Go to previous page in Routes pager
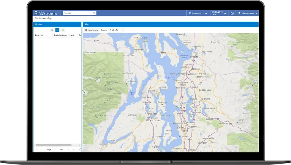The width and height of the screenshot is (291, 165). pyautogui.click(x=42, y=149)
